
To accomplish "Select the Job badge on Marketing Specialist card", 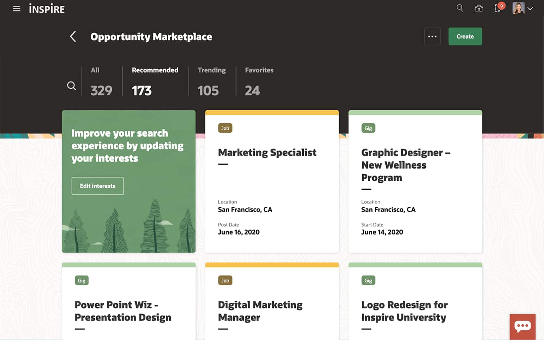I will pyautogui.click(x=225, y=128).
